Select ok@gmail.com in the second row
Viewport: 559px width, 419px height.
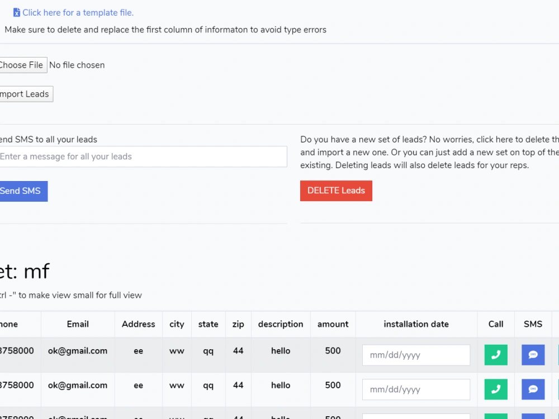[78, 385]
